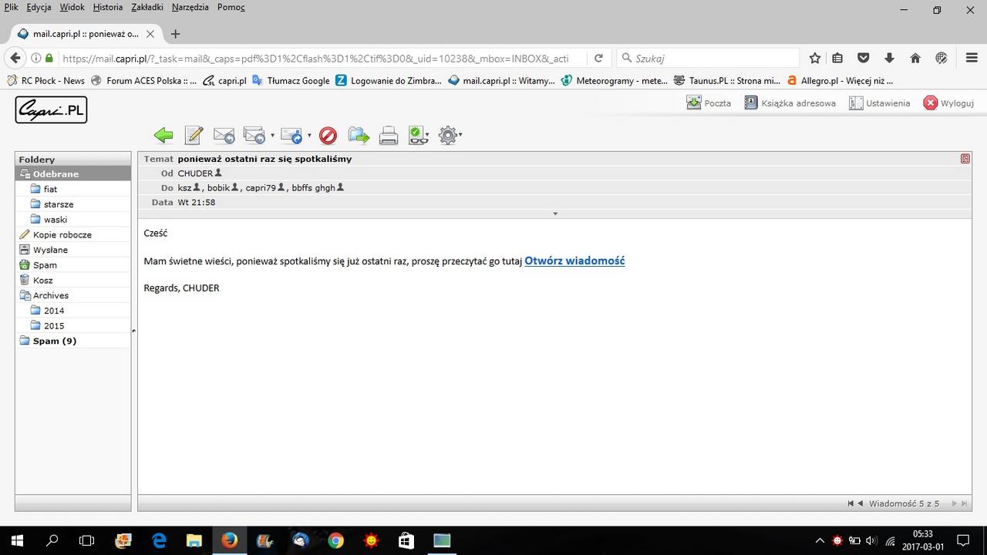
Task: Click the Capri.PL logo
Action: click(51, 109)
